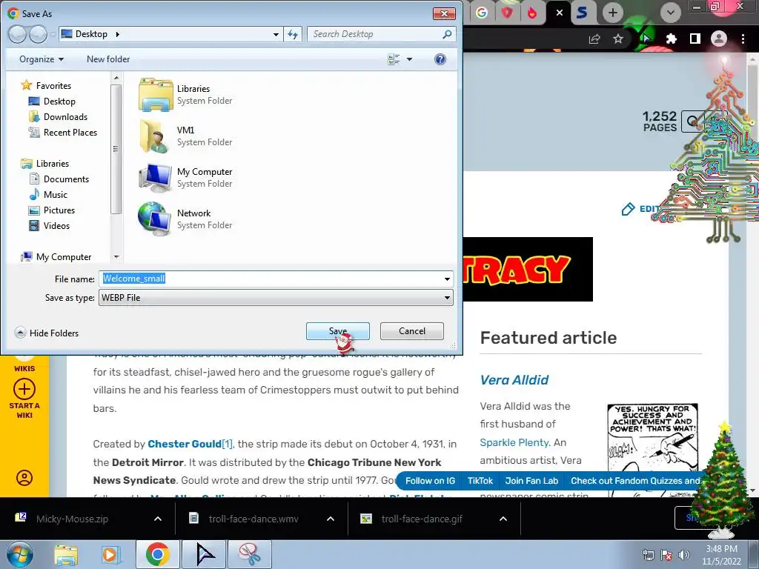The width and height of the screenshot is (759, 569).
Task: Expand the File name history dropdown arrow
Action: (447, 279)
